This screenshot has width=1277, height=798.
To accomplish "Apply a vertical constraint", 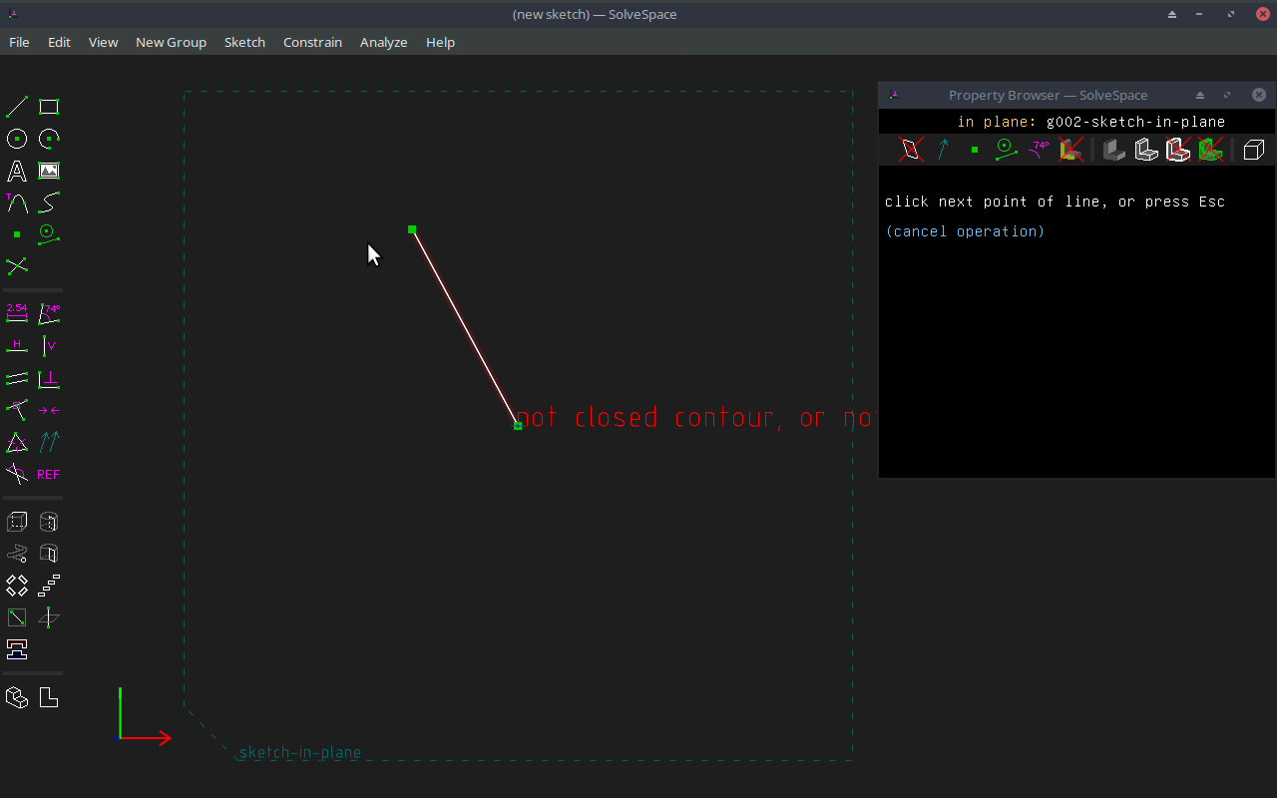I will click(48, 345).
